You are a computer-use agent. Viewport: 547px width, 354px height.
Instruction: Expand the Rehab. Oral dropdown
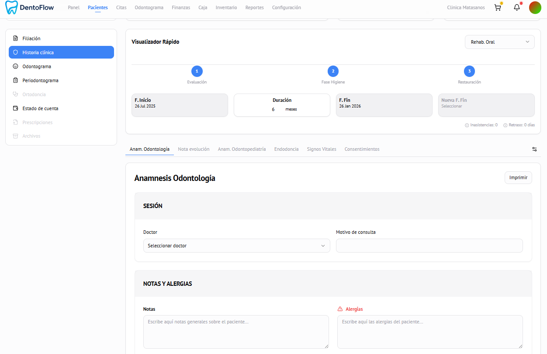499,42
